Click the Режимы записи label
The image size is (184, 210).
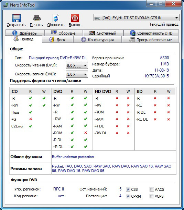coord(26,169)
